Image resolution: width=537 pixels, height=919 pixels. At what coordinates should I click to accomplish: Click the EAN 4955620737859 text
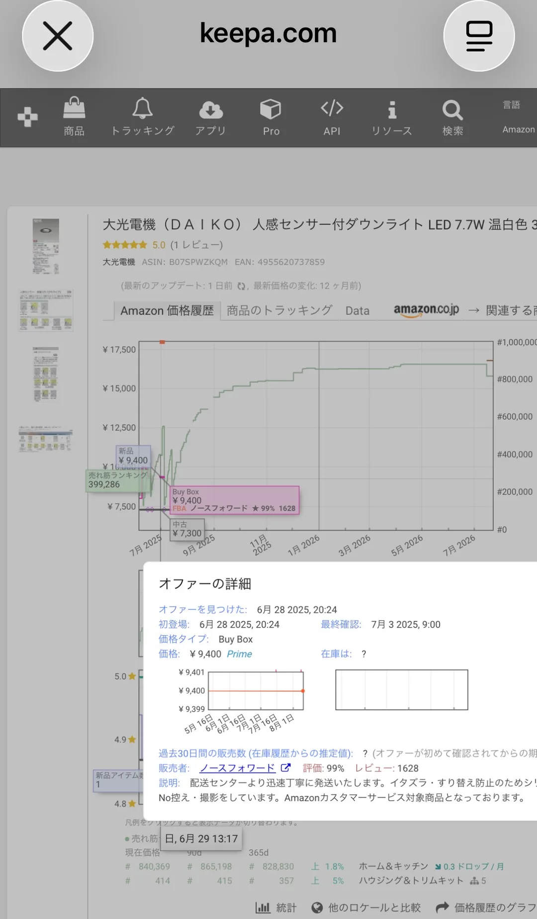279,262
